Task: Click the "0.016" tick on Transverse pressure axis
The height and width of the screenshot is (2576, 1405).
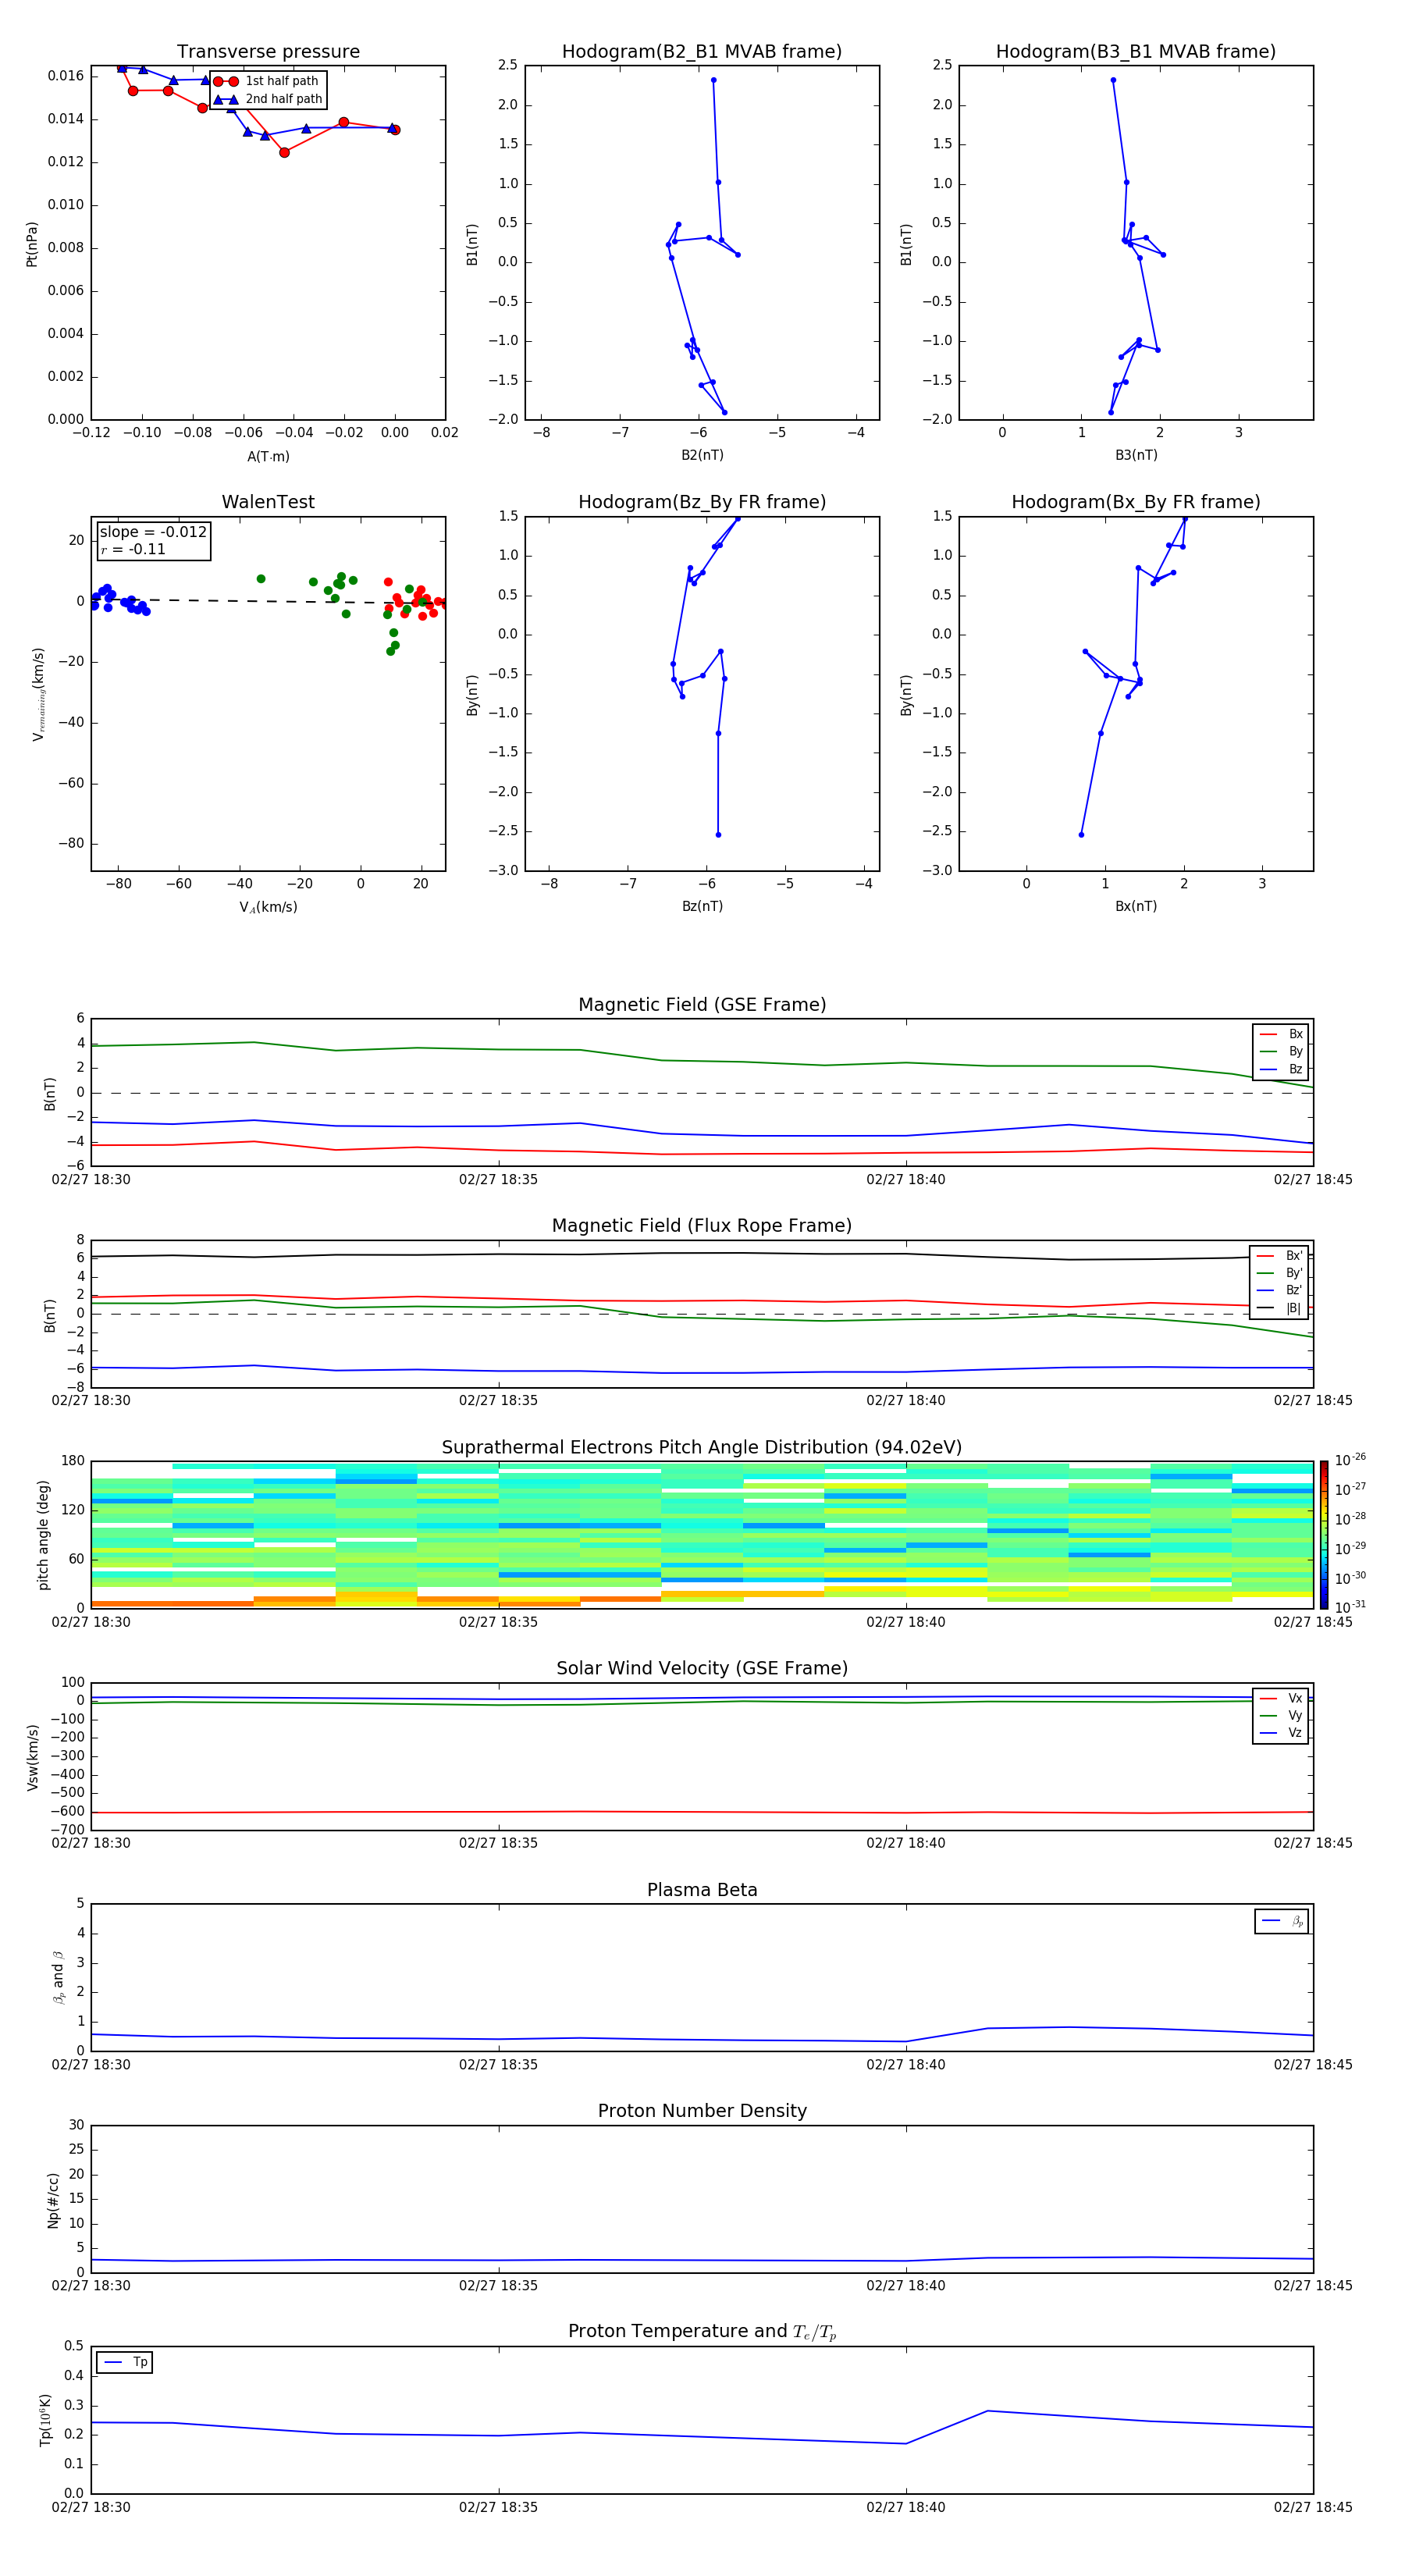Action: [x=66, y=76]
